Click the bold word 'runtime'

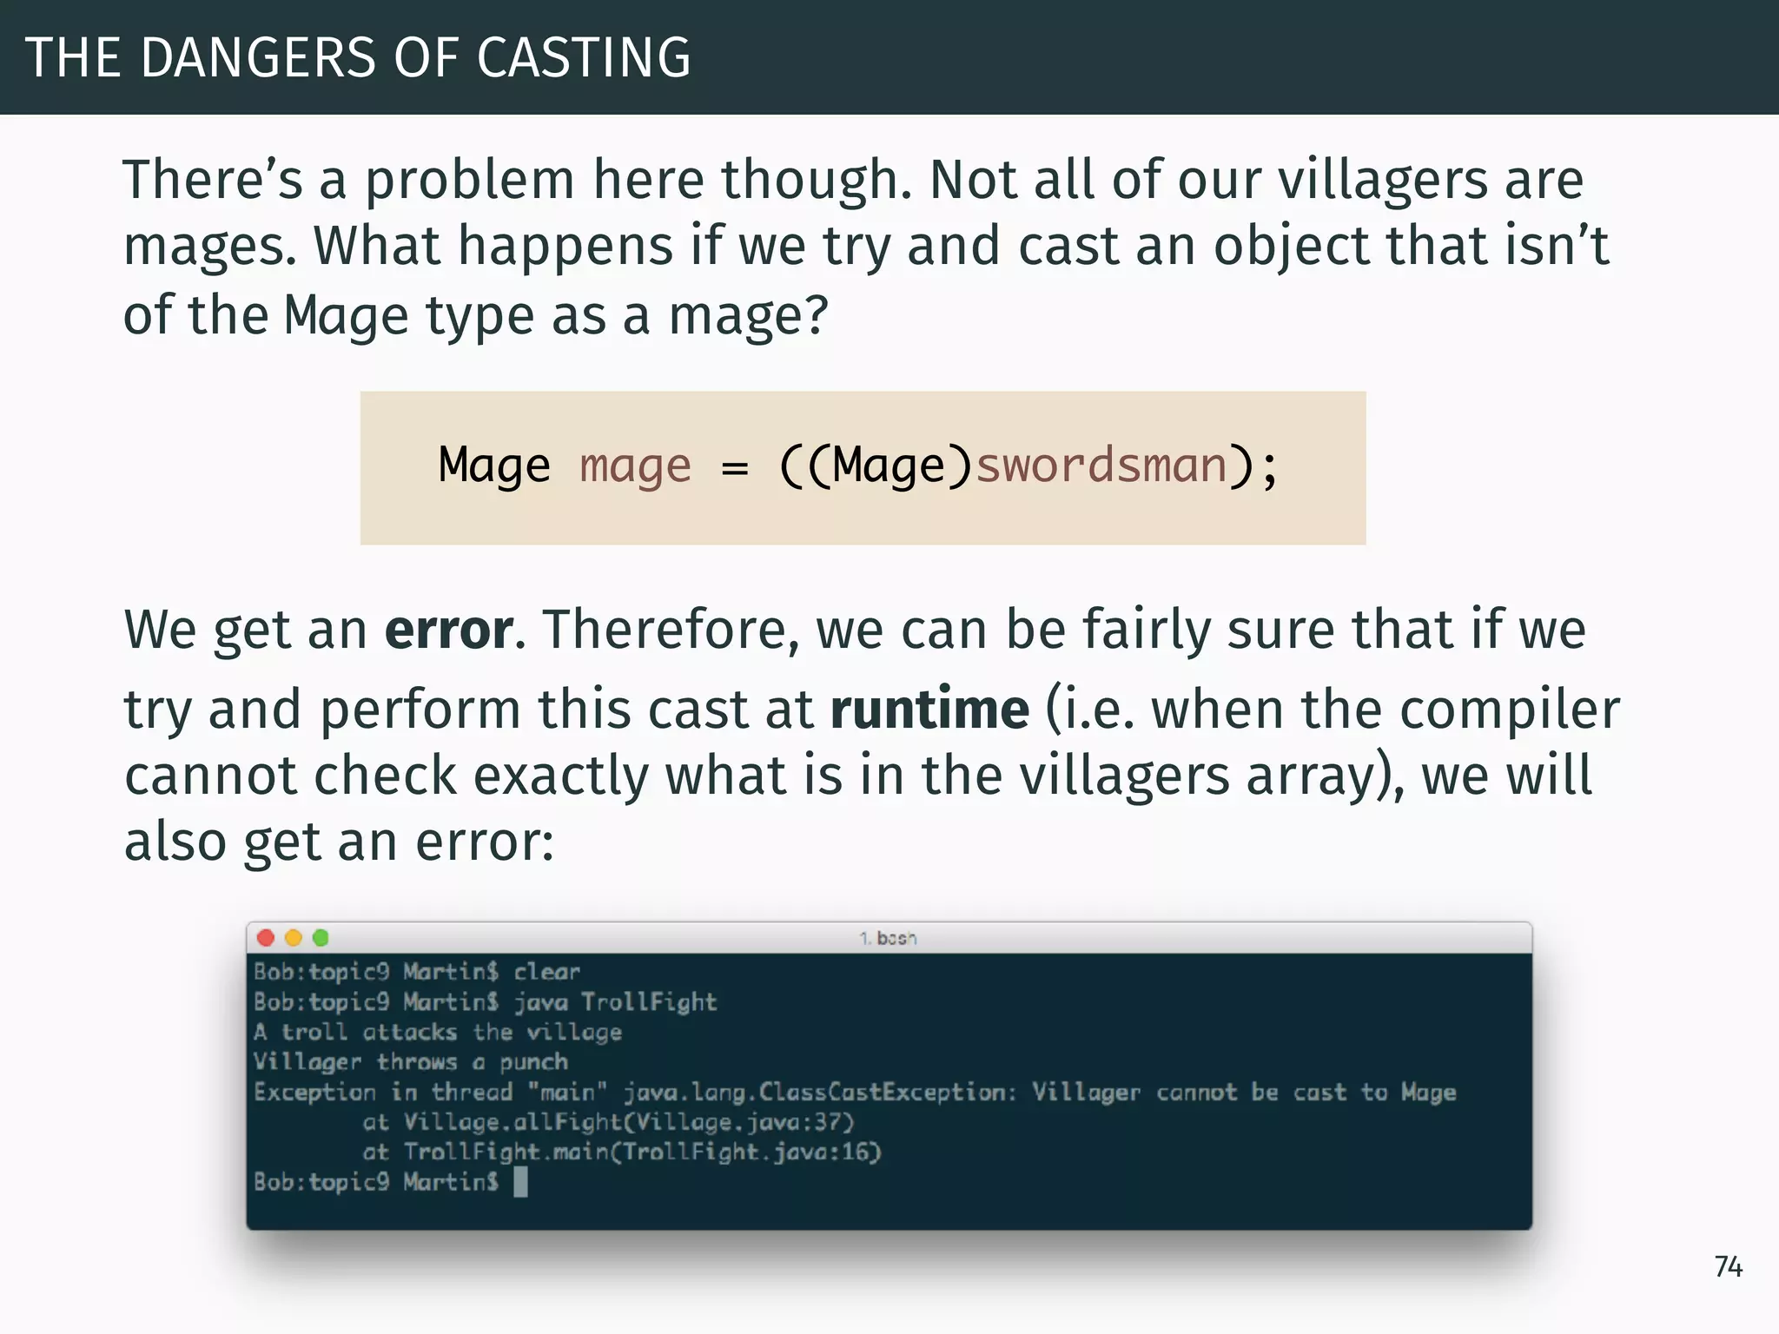(930, 709)
